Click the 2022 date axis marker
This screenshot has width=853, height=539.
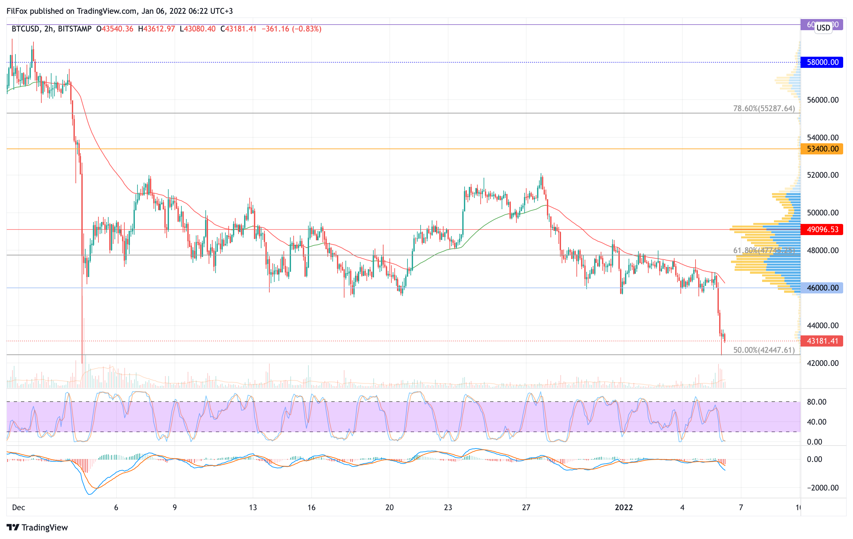(623, 507)
